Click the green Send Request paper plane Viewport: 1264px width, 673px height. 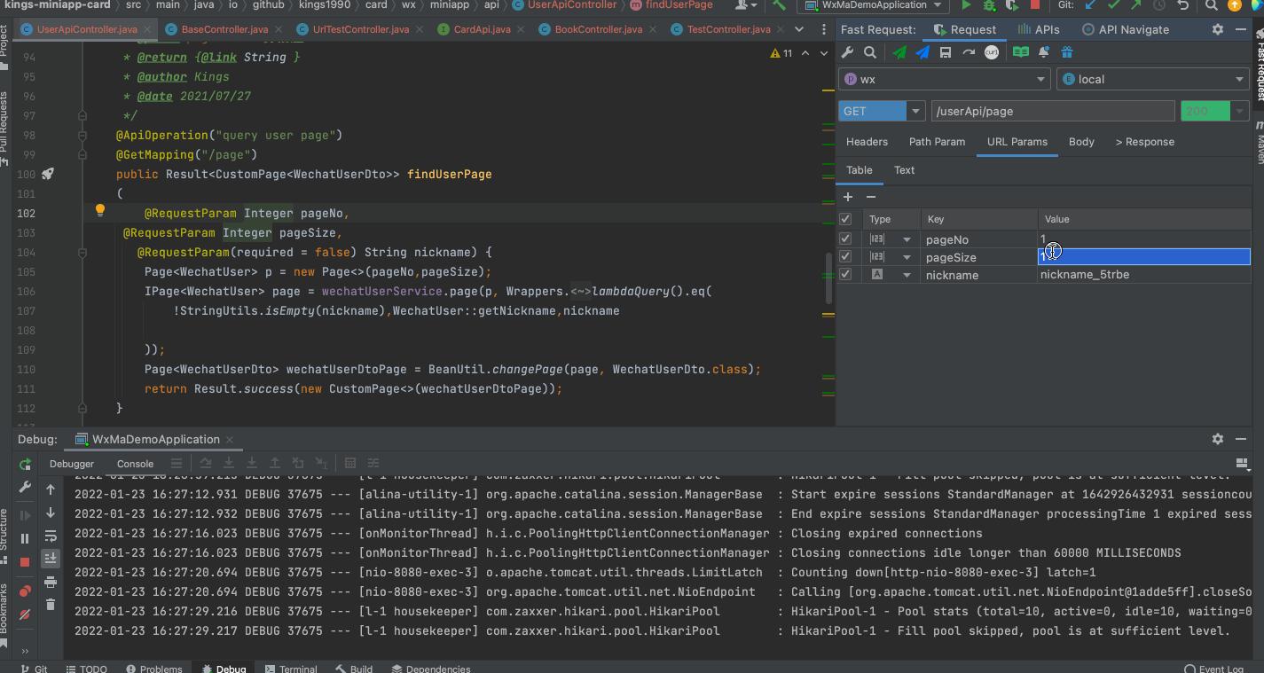point(899,52)
